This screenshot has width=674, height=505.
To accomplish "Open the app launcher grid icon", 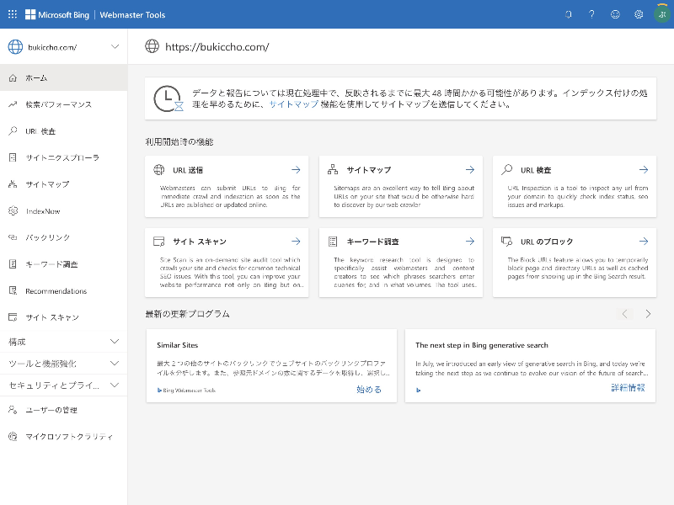I will pos(13,14).
